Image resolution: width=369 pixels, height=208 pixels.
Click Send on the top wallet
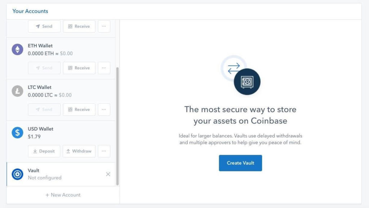44,26
